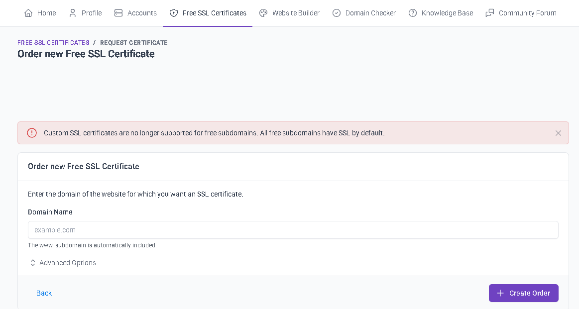
Task: Select the Free SSL Certificates tab label
Action: (215, 13)
